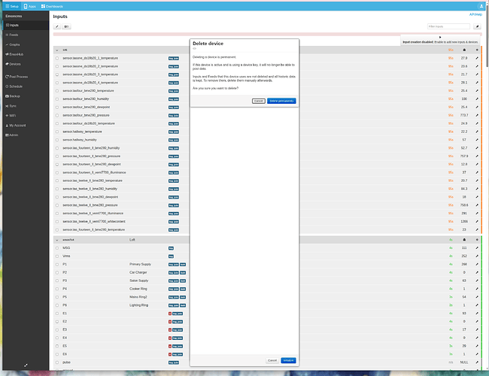489x376 pixels.
Task: Open the user account icon in top bar
Action: (481, 6)
